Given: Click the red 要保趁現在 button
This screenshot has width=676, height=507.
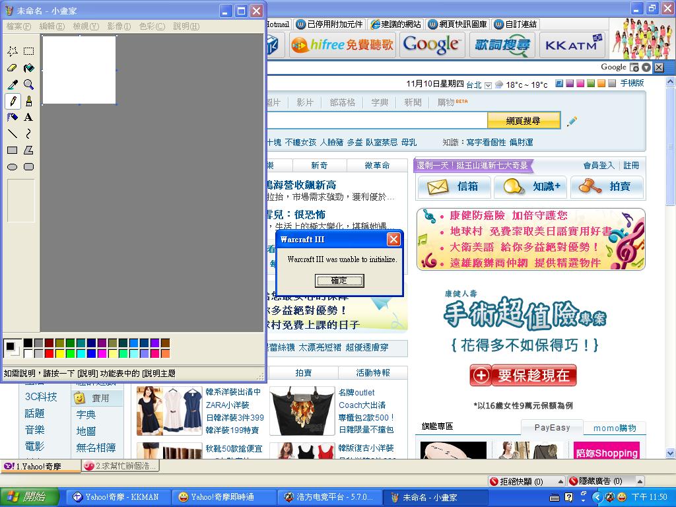Looking at the screenshot, I should 523,376.
